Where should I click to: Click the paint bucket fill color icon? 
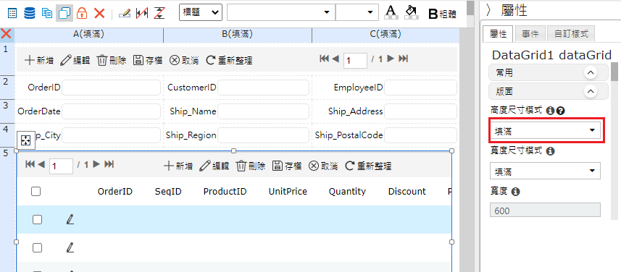click(412, 12)
